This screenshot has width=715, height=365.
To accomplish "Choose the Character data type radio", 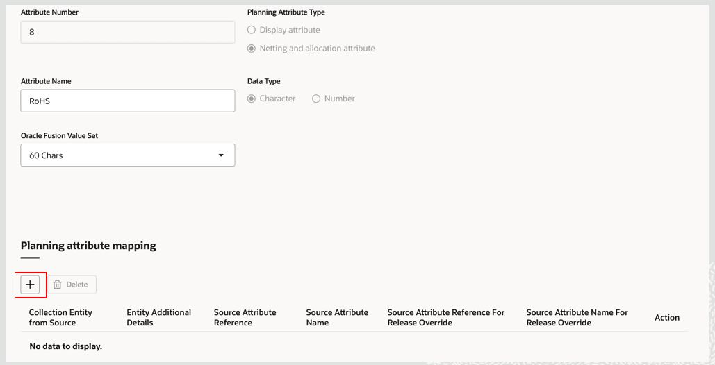I will tap(252, 99).
